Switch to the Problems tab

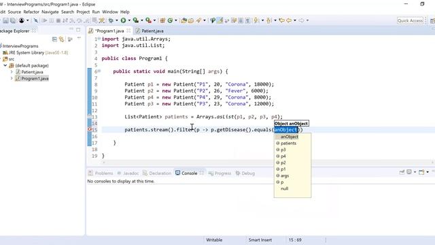(x=101, y=173)
